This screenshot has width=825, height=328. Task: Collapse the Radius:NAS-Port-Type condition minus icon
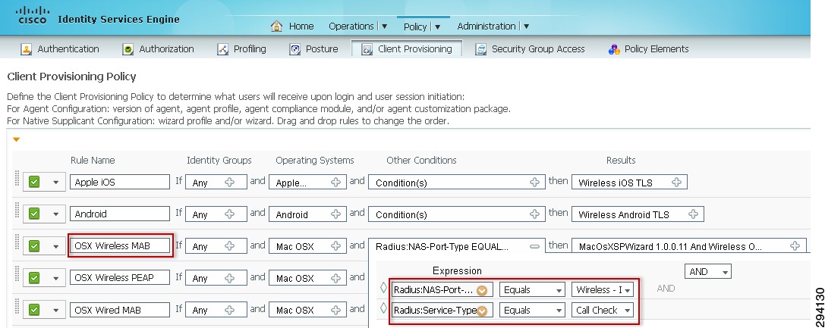coord(534,246)
